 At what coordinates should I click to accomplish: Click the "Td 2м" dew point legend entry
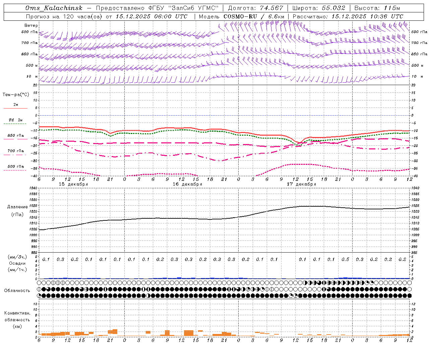pos(15,120)
